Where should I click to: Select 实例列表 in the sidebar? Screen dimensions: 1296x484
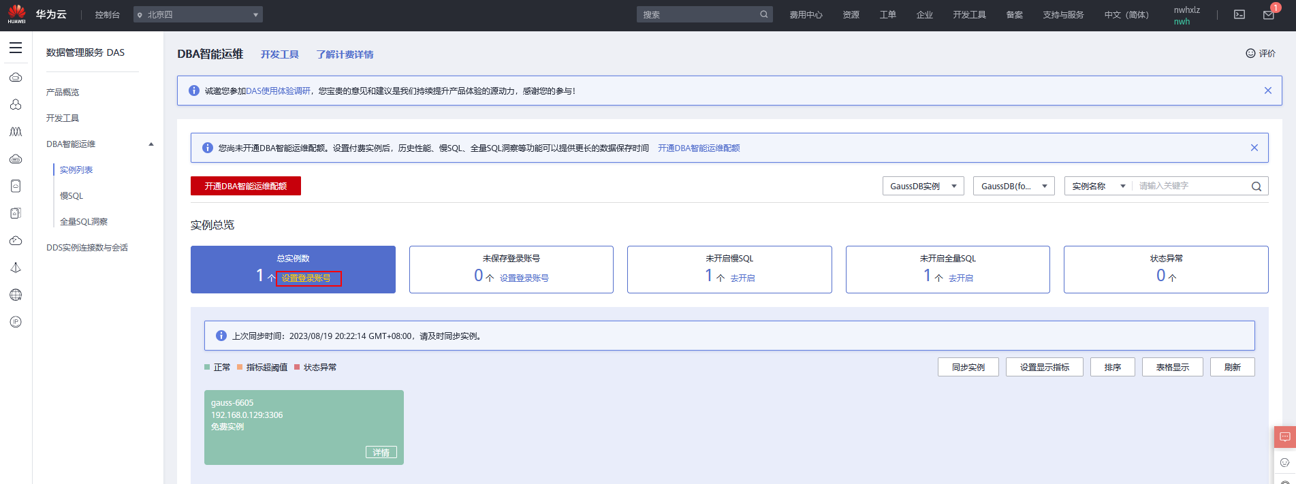click(x=76, y=170)
